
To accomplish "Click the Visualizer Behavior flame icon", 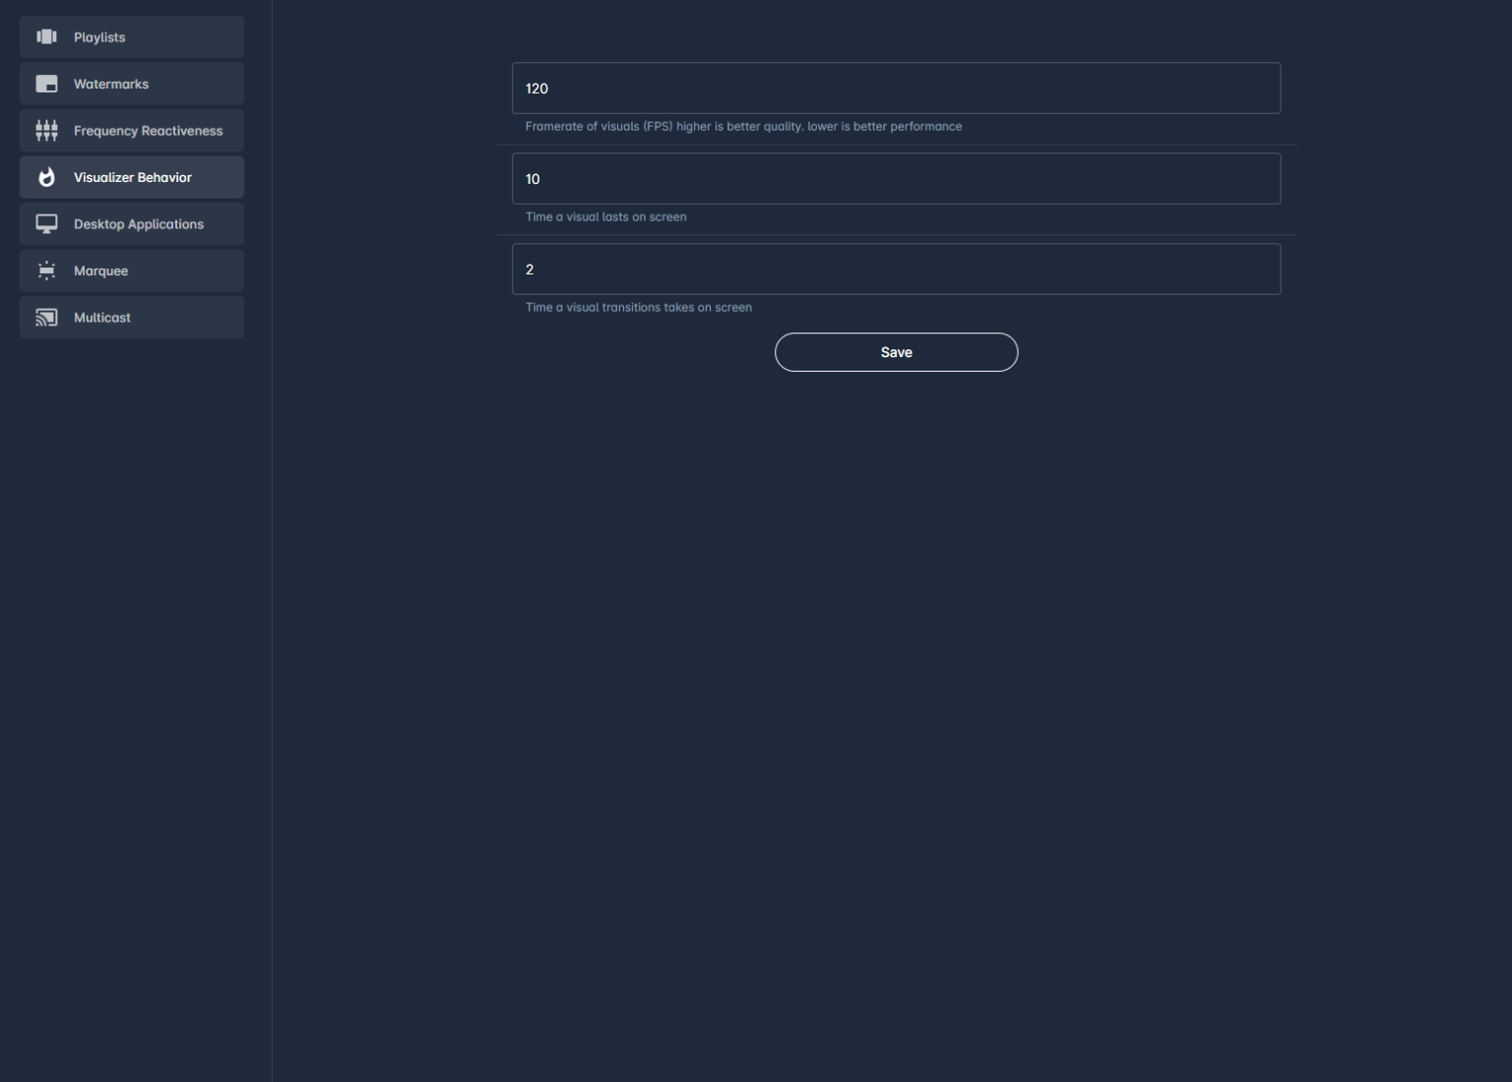I will pyautogui.click(x=46, y=178).
